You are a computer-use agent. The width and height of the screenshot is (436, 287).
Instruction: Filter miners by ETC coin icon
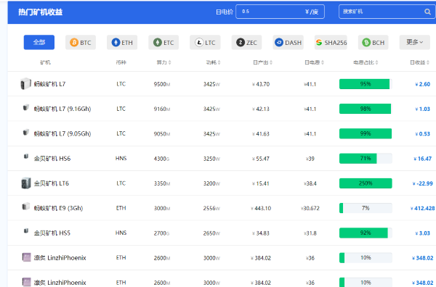[158, 43]
